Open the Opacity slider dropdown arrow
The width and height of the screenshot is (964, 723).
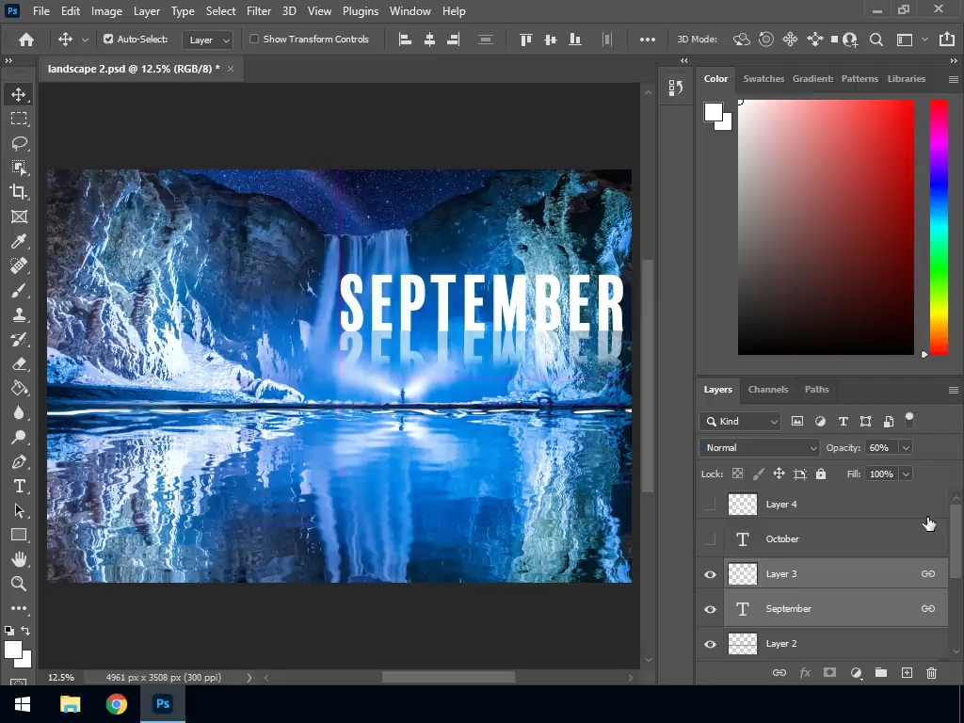(906, 447)
